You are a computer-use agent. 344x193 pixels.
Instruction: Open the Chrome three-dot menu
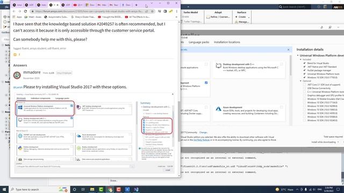(x=177, y=11)
